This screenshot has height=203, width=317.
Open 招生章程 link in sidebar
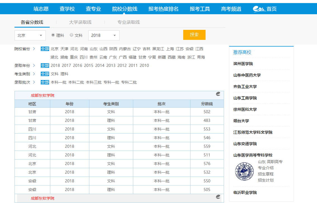(266, 174)
